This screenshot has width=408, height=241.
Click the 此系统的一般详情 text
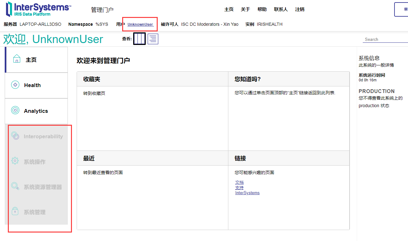[376, 65]
